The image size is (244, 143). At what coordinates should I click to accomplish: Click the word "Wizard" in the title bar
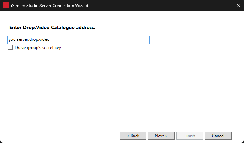(x=82, y=6)
